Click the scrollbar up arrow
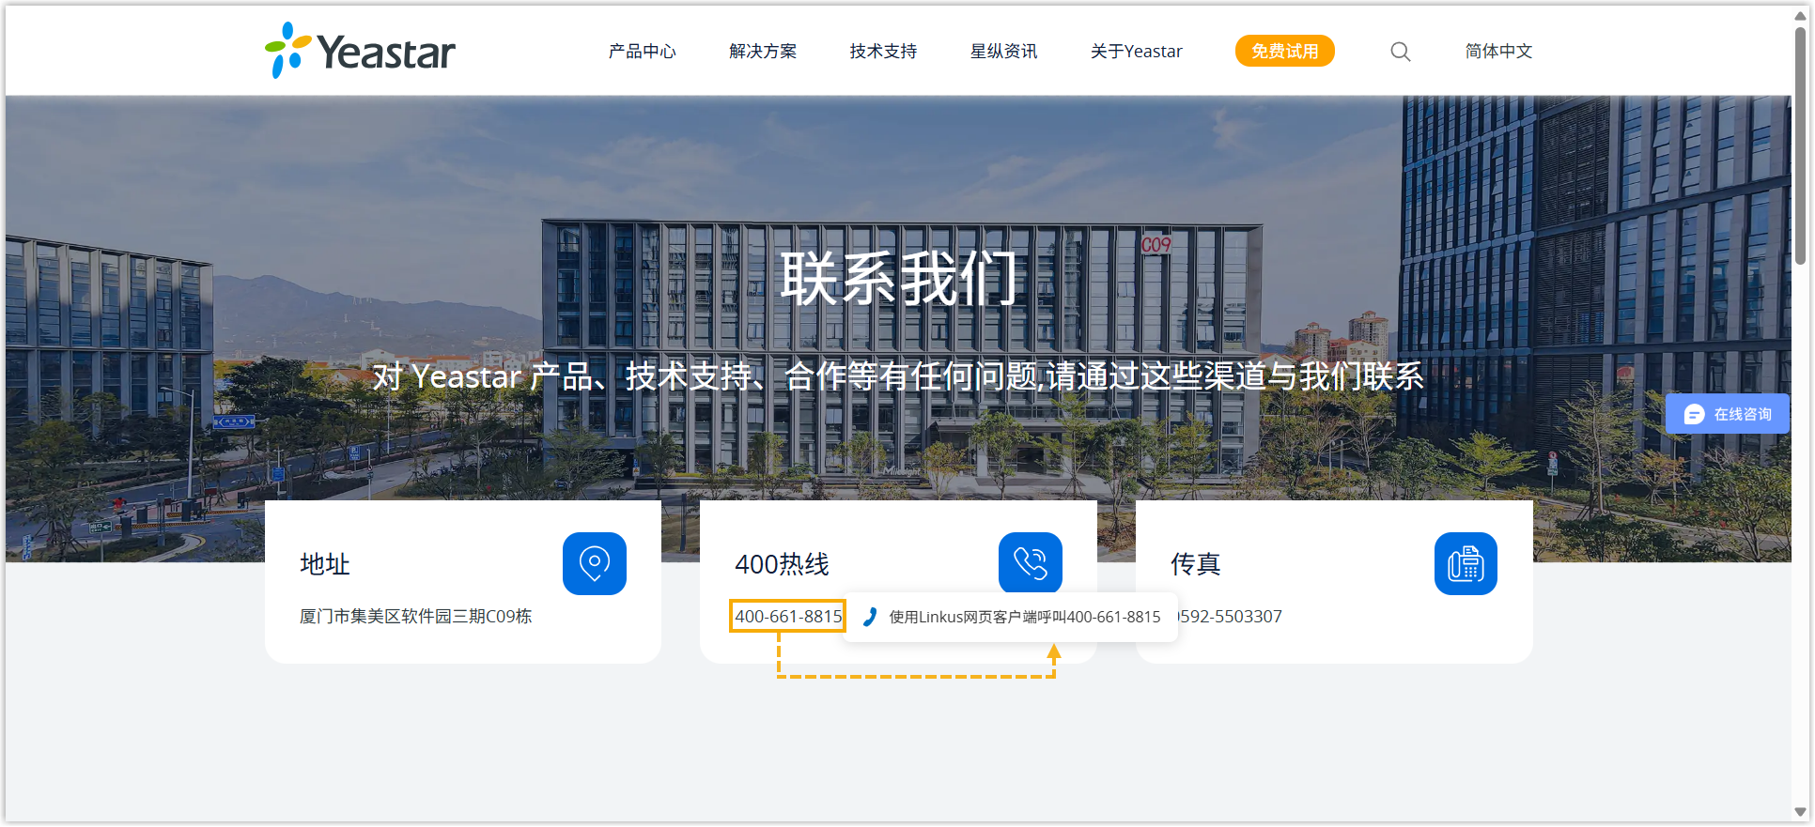Screen dimensions: 1815x827 point(1800,15)
